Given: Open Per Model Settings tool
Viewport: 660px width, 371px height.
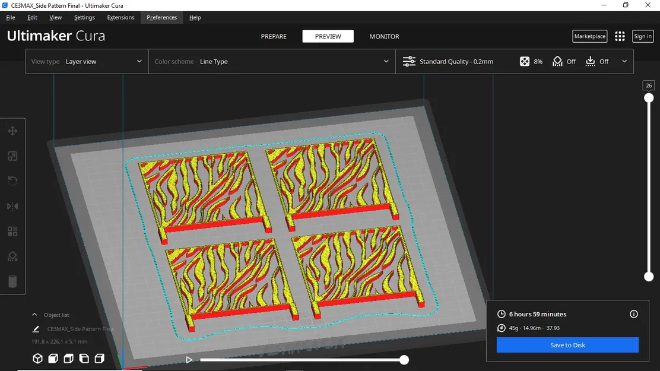Looking at the screenshot, I should click(x=12, y=232).
